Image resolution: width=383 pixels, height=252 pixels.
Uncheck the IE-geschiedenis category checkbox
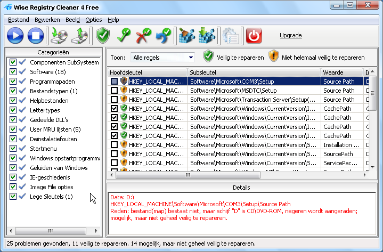point(13,177)
